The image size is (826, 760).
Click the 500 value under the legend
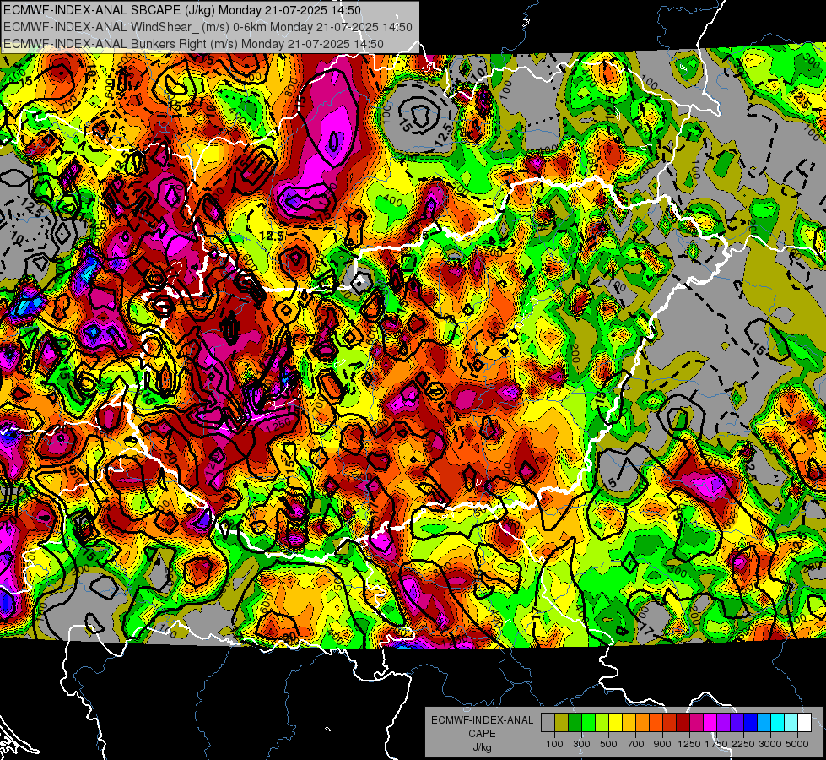coord(608,744)
